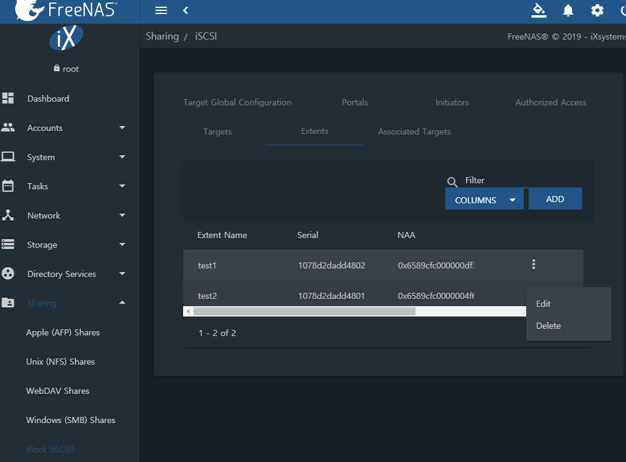The height and width of the screenshot is (462, 626).
Task: Click the iSCSI breadcrumb
Action: [206, 37]
